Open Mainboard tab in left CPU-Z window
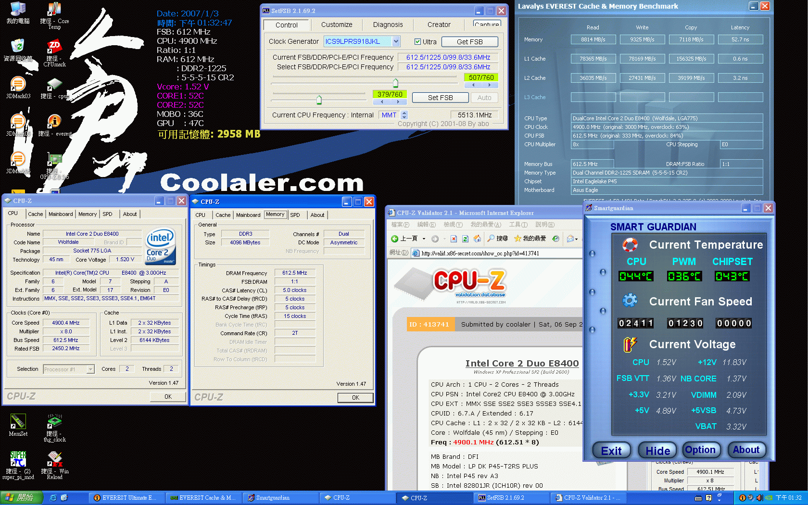 click(x=61, y=214)
